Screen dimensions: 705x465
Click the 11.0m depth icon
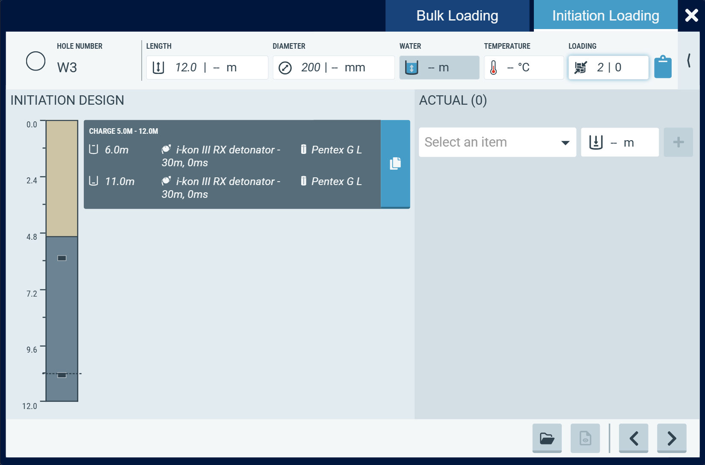pyautogui.click(x=93, y=181)
